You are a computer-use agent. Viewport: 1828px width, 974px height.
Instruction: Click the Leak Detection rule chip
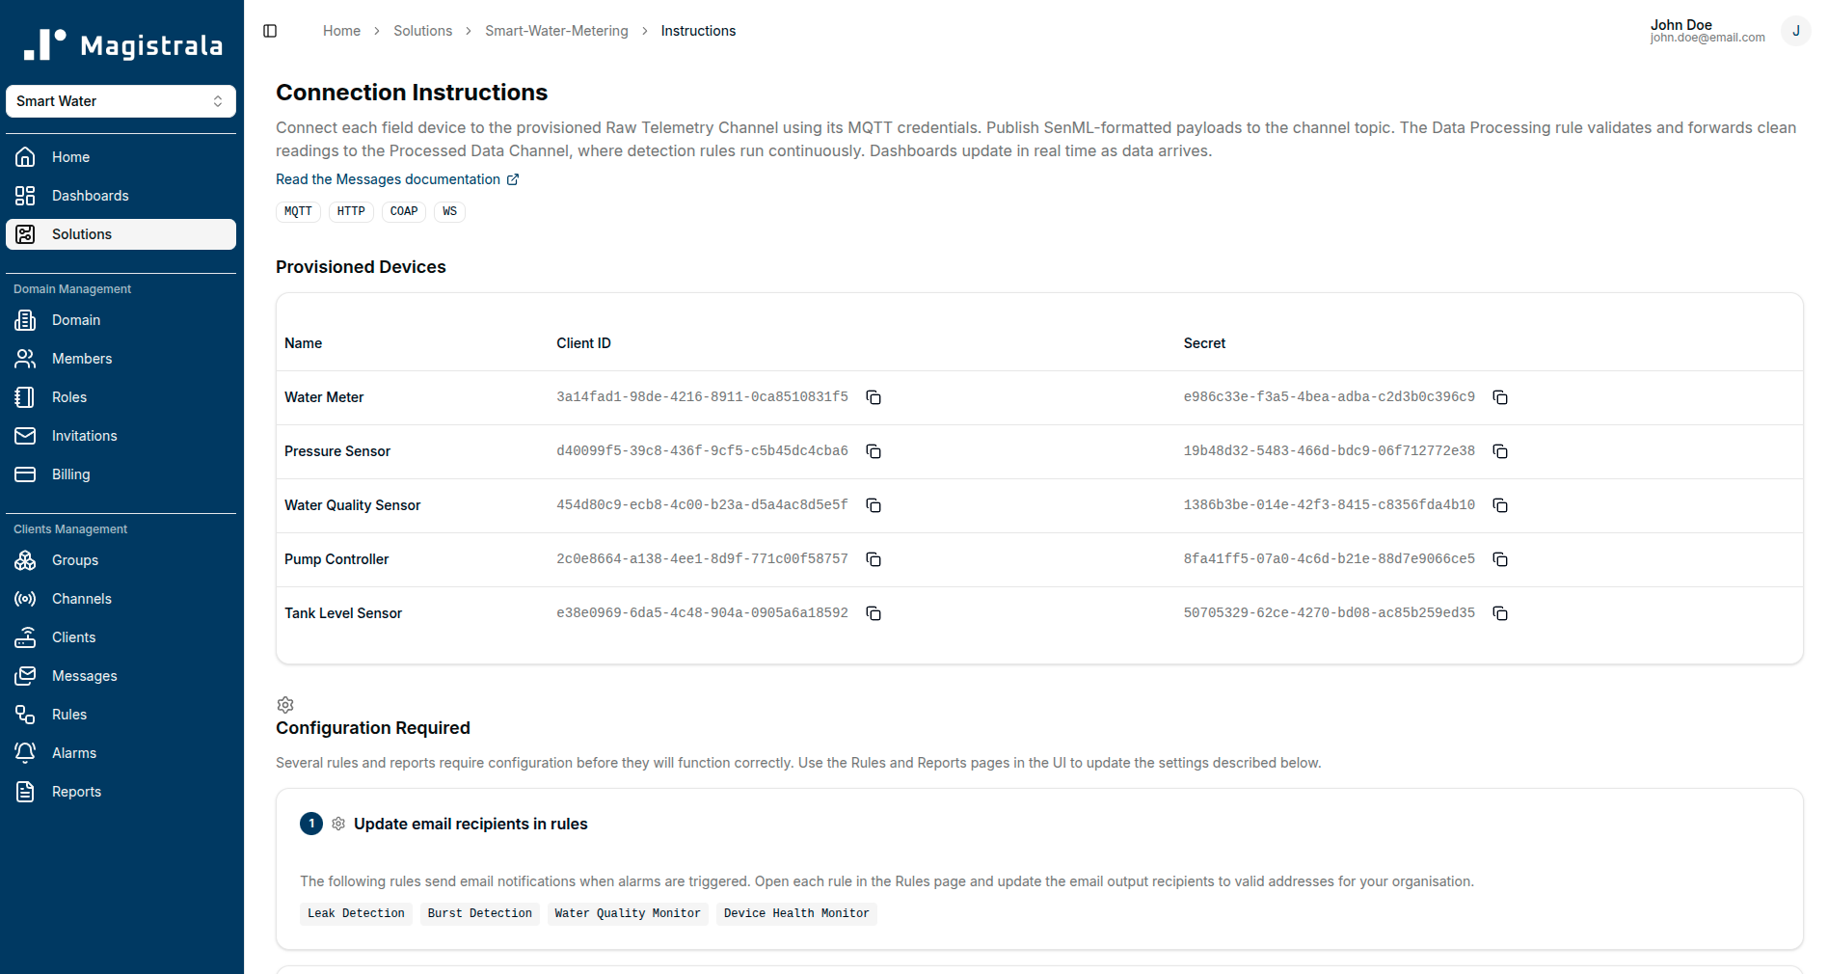coord(355,913)
